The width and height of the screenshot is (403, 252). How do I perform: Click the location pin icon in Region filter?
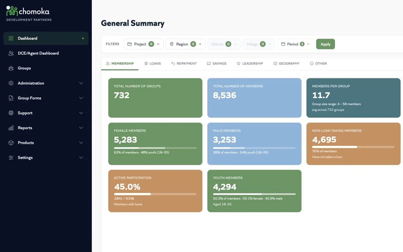point(172,44)
